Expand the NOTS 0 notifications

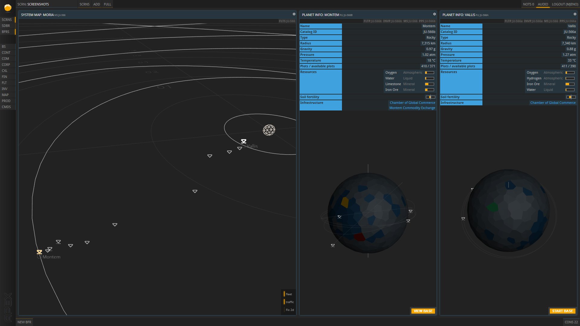[528, 4]
